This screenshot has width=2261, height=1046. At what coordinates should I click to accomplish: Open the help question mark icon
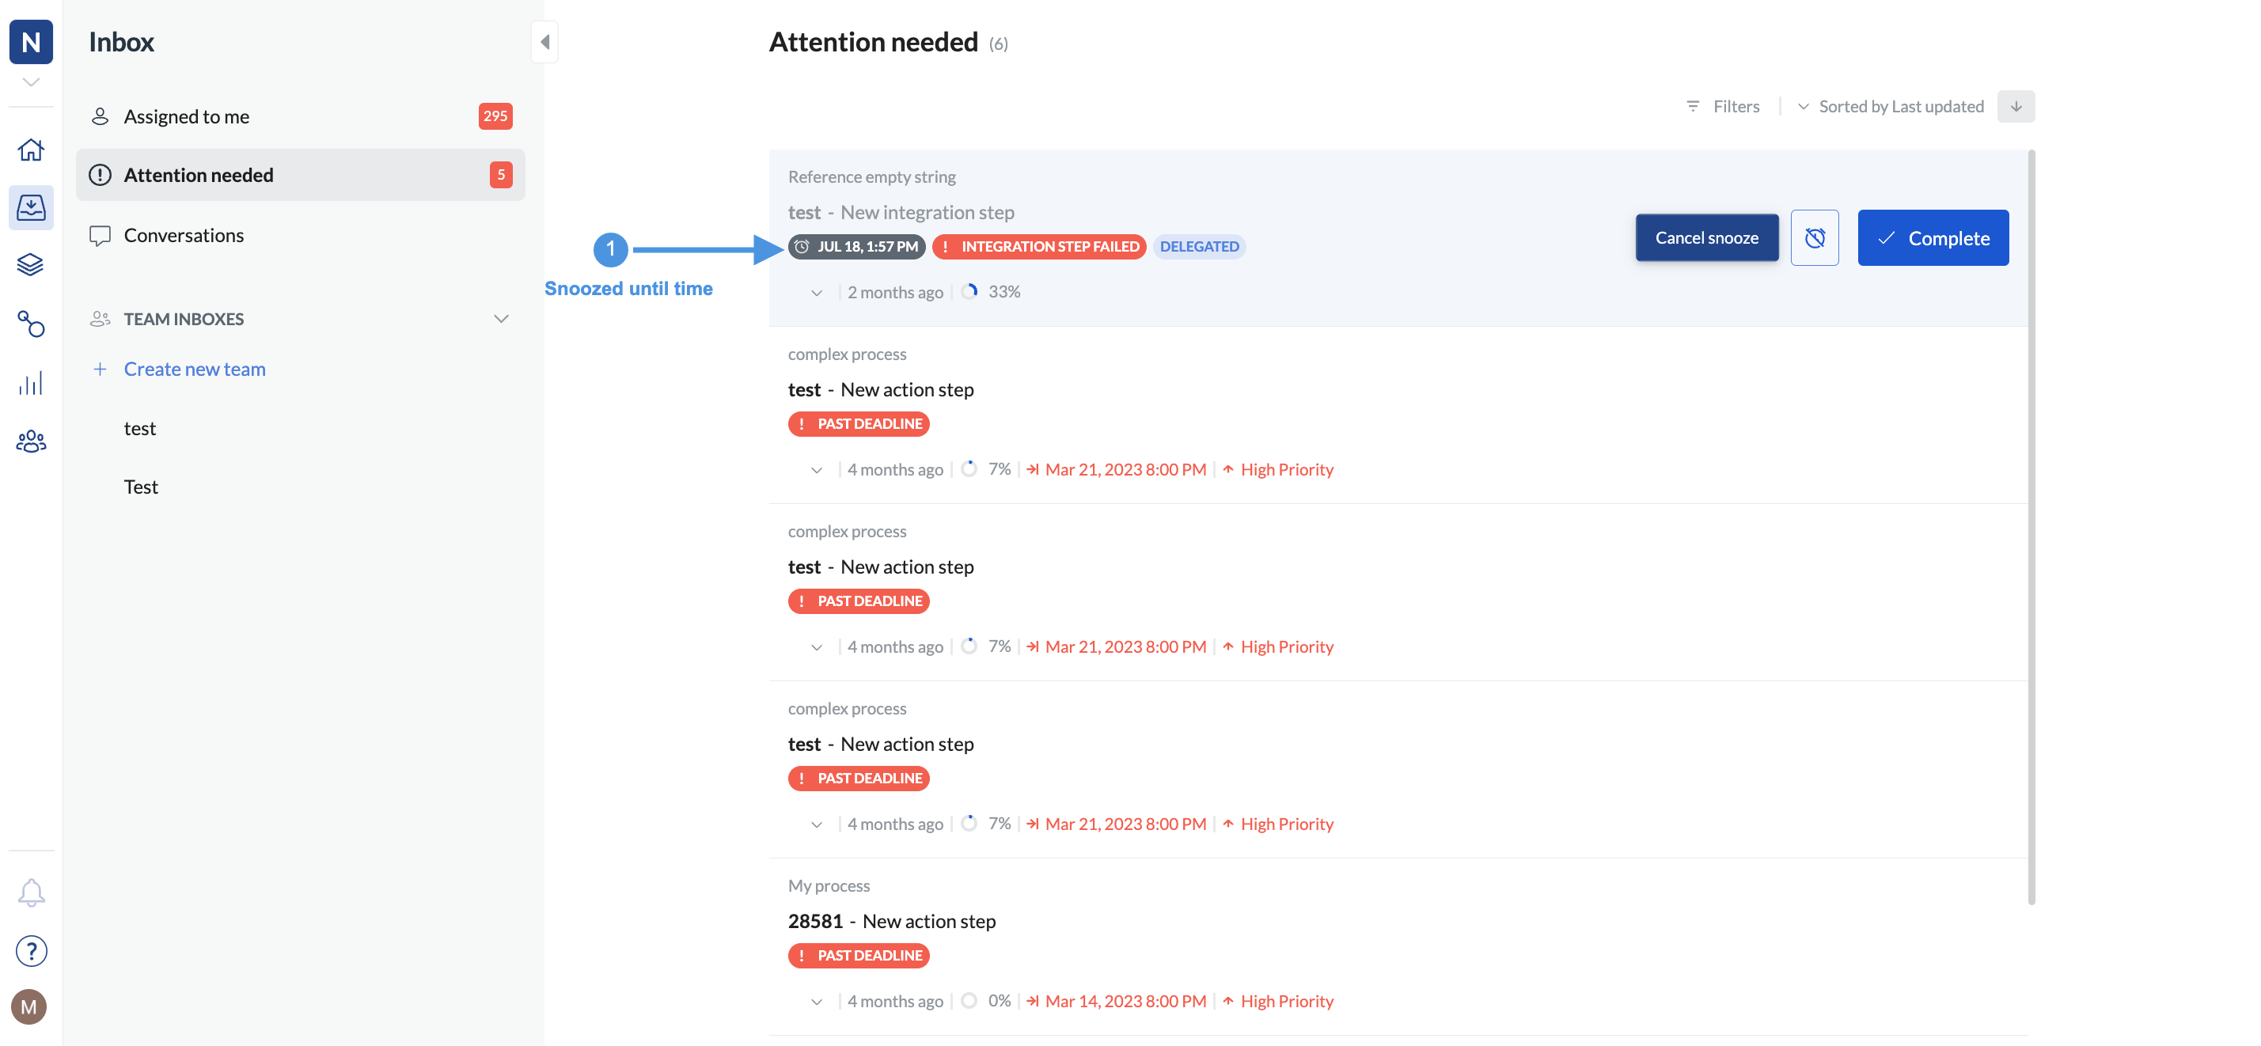(31, 951)
